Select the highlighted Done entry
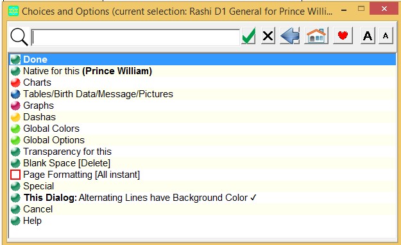401x245 pixels. (202, 59)
